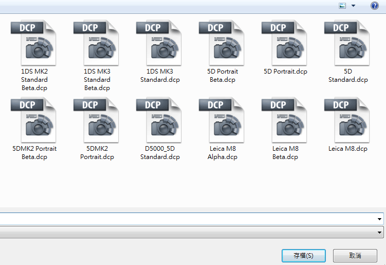Select the Leica M8.dcp file icon
The height and width of the screenshot is (265, 386).
pyautogui.click(x=347, y=120)
